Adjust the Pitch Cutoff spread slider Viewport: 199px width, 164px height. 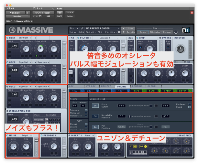click(150, 105)
